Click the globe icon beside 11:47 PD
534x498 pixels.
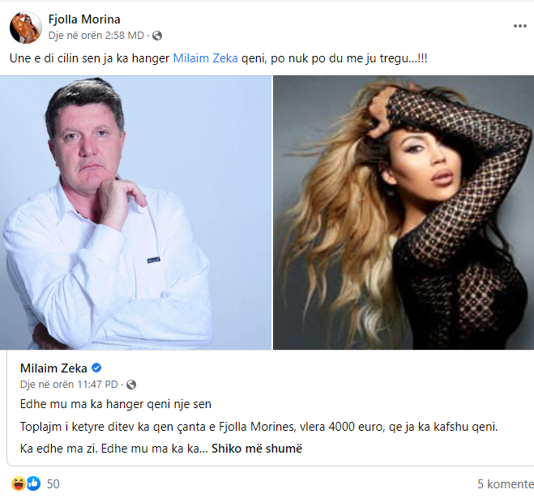click(131, 385)
